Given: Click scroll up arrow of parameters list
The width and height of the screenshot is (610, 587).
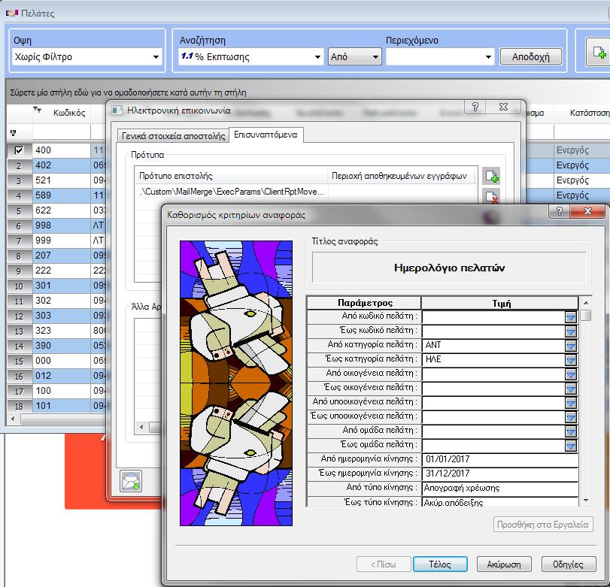Looking at the screenshot, I should (585, 302).
